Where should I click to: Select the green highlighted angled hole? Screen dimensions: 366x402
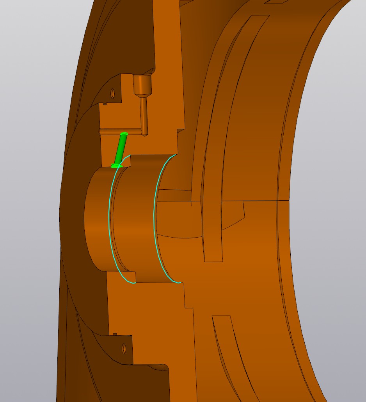click(121, 149)
